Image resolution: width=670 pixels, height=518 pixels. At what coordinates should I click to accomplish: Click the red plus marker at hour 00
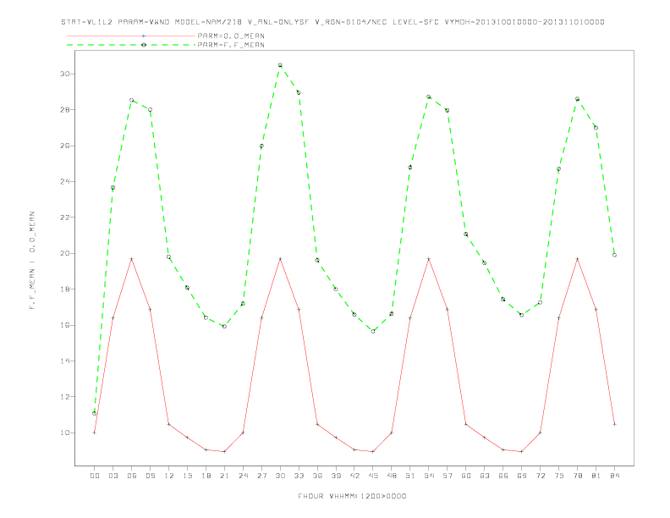tap(95, 433)
